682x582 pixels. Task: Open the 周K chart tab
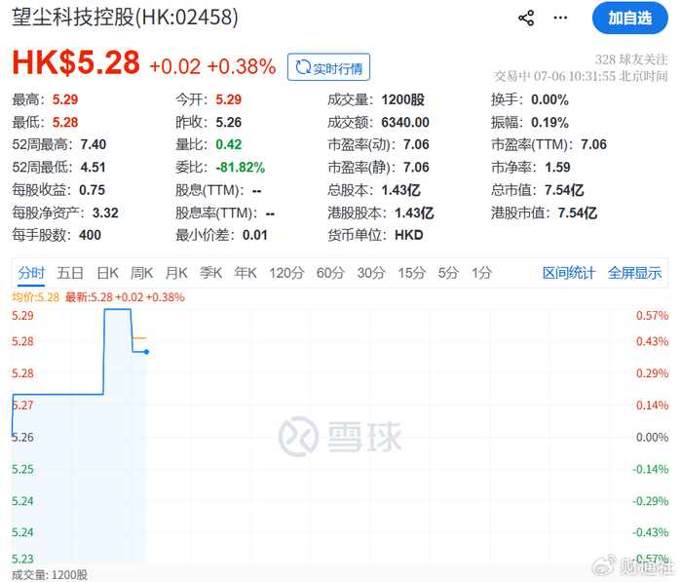point(142,273)
